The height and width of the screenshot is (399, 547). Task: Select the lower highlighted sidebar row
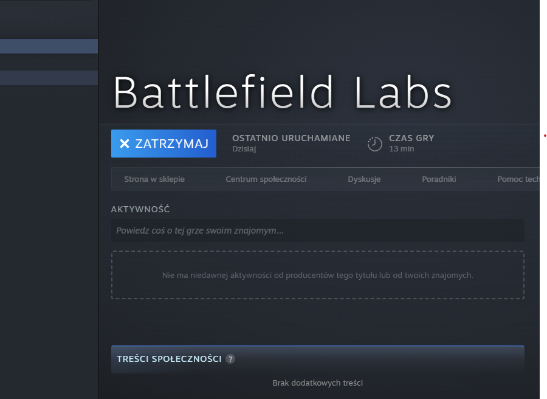[49, 78]
